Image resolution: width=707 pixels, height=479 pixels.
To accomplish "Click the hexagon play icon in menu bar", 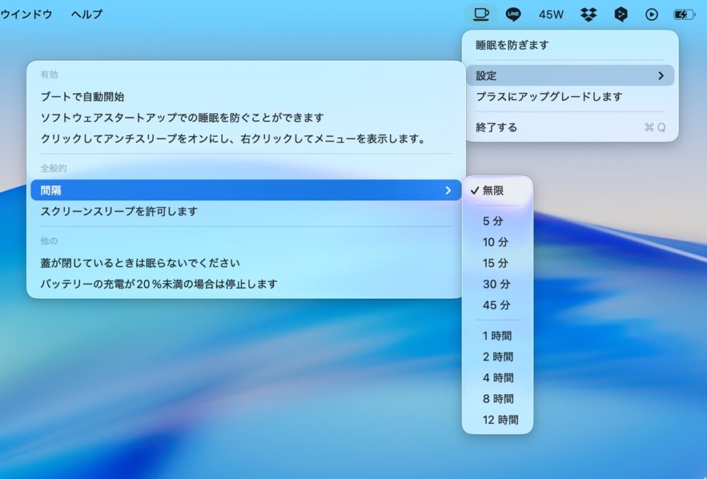I will click(621, 14).
